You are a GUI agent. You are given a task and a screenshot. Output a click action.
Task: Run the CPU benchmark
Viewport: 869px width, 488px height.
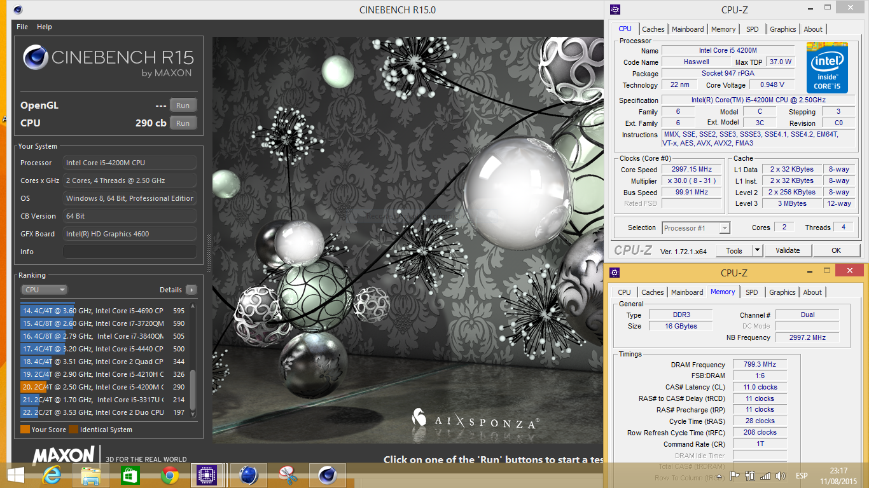coord(183,123)
